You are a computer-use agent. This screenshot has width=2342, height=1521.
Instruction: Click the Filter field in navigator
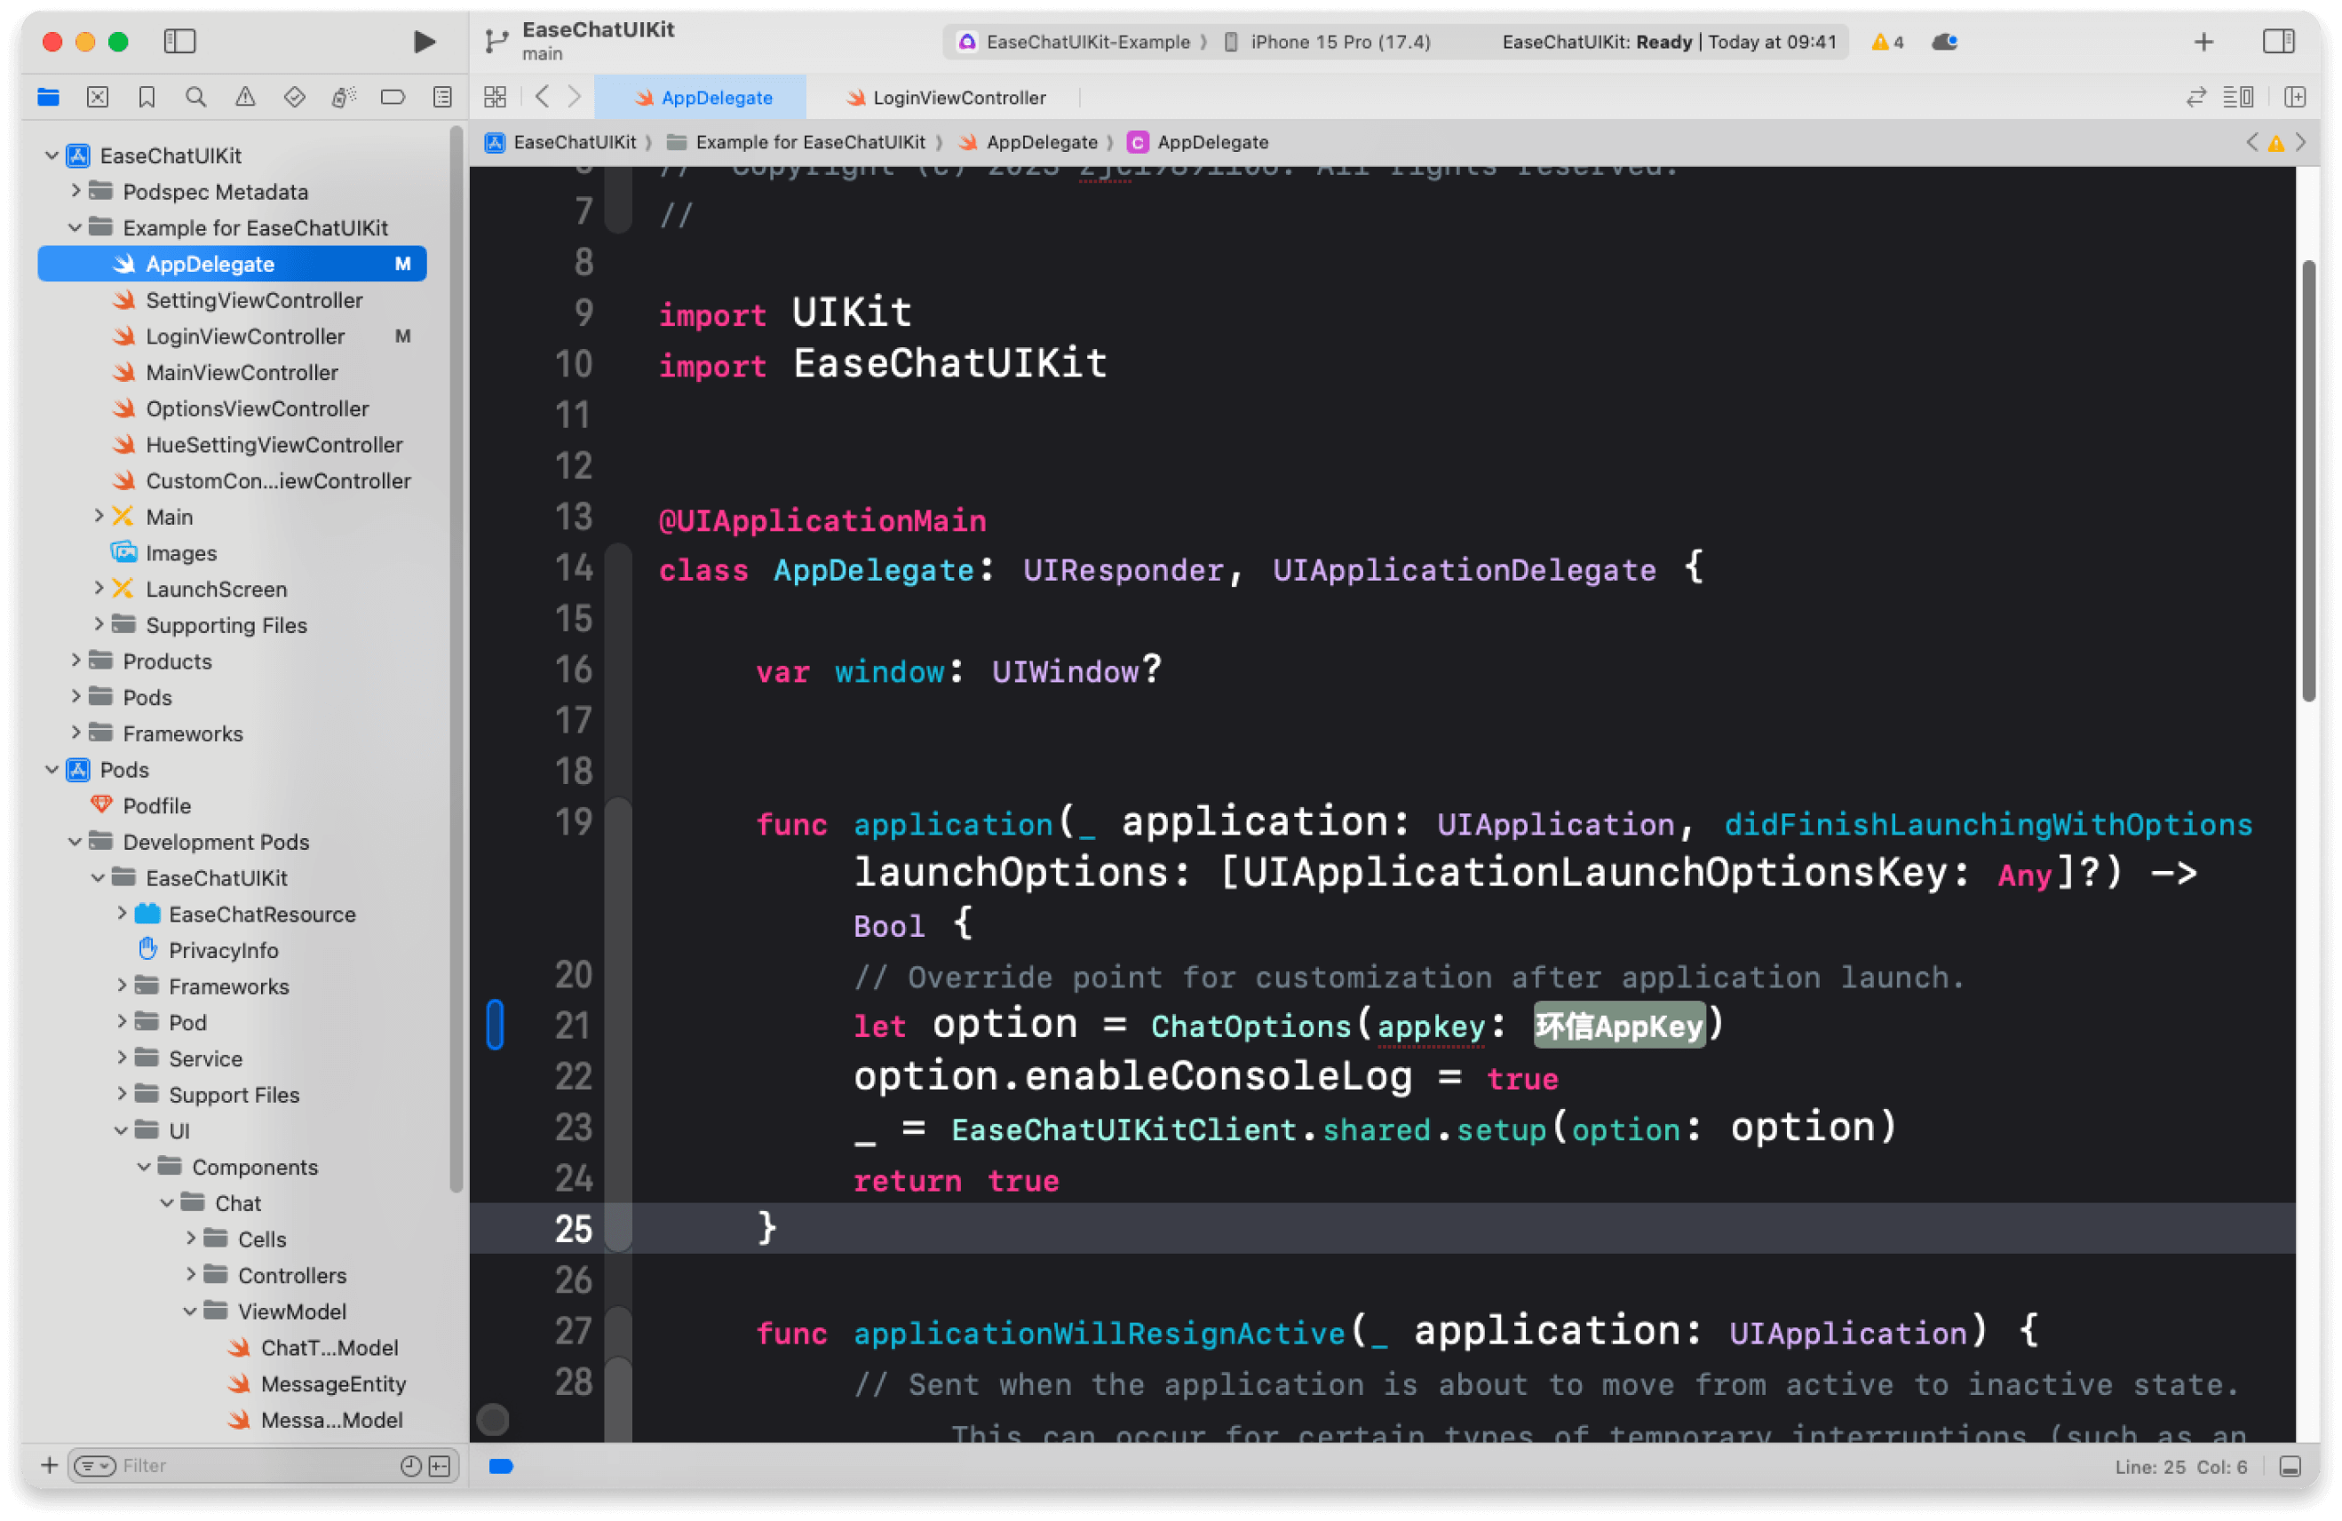(x=246, y=1466)
